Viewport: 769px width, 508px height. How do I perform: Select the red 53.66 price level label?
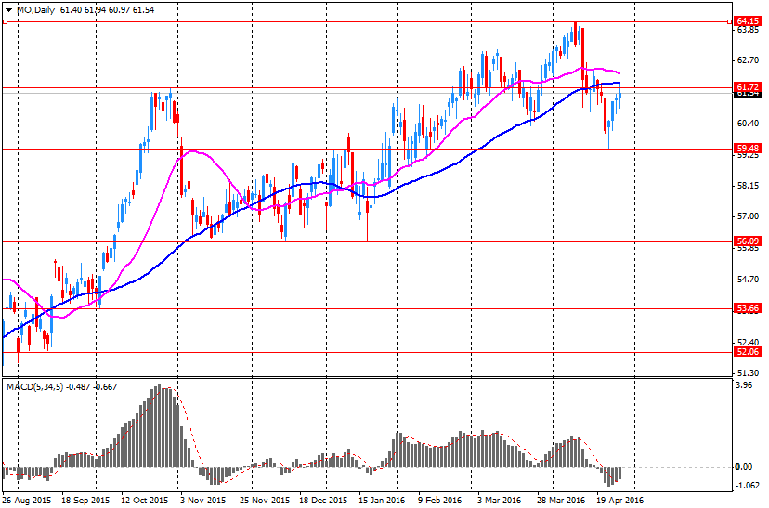point(749,308)
